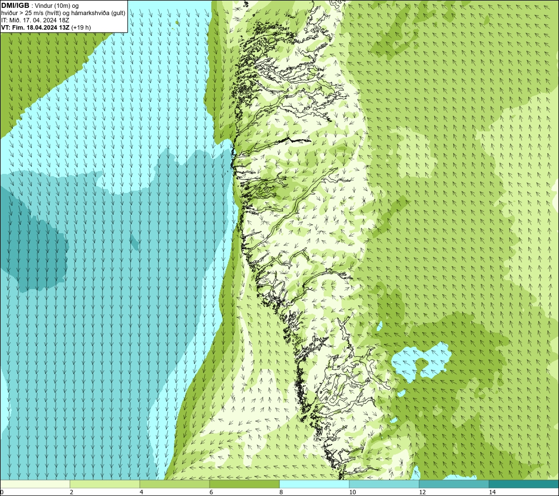Click the legend value label '6'
Image resolution: width=559 pixels, height=496 pixels.
(211, 492)
